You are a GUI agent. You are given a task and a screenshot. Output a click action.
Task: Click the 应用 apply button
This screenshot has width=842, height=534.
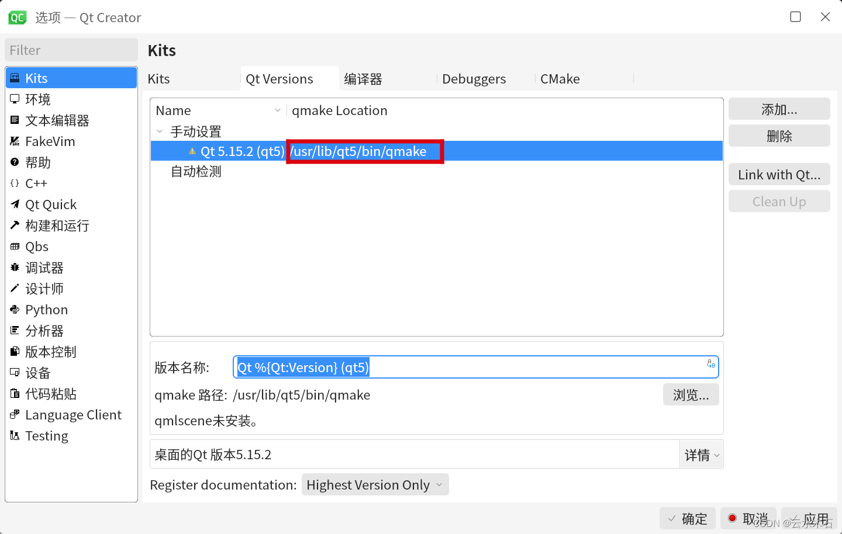[x=809, y=518]
